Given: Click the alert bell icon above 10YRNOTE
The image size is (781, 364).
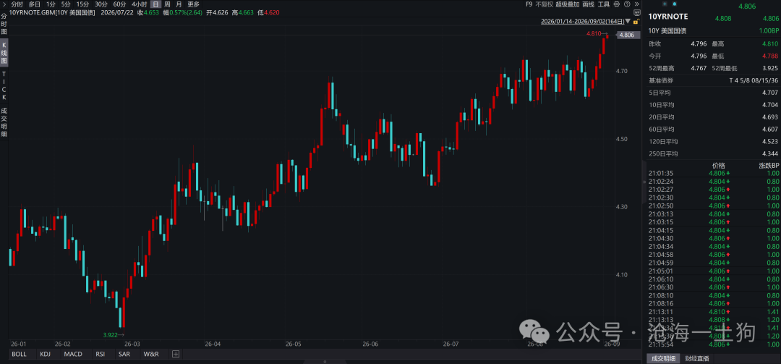Looking at the screenshot, I should coord(675,4).
